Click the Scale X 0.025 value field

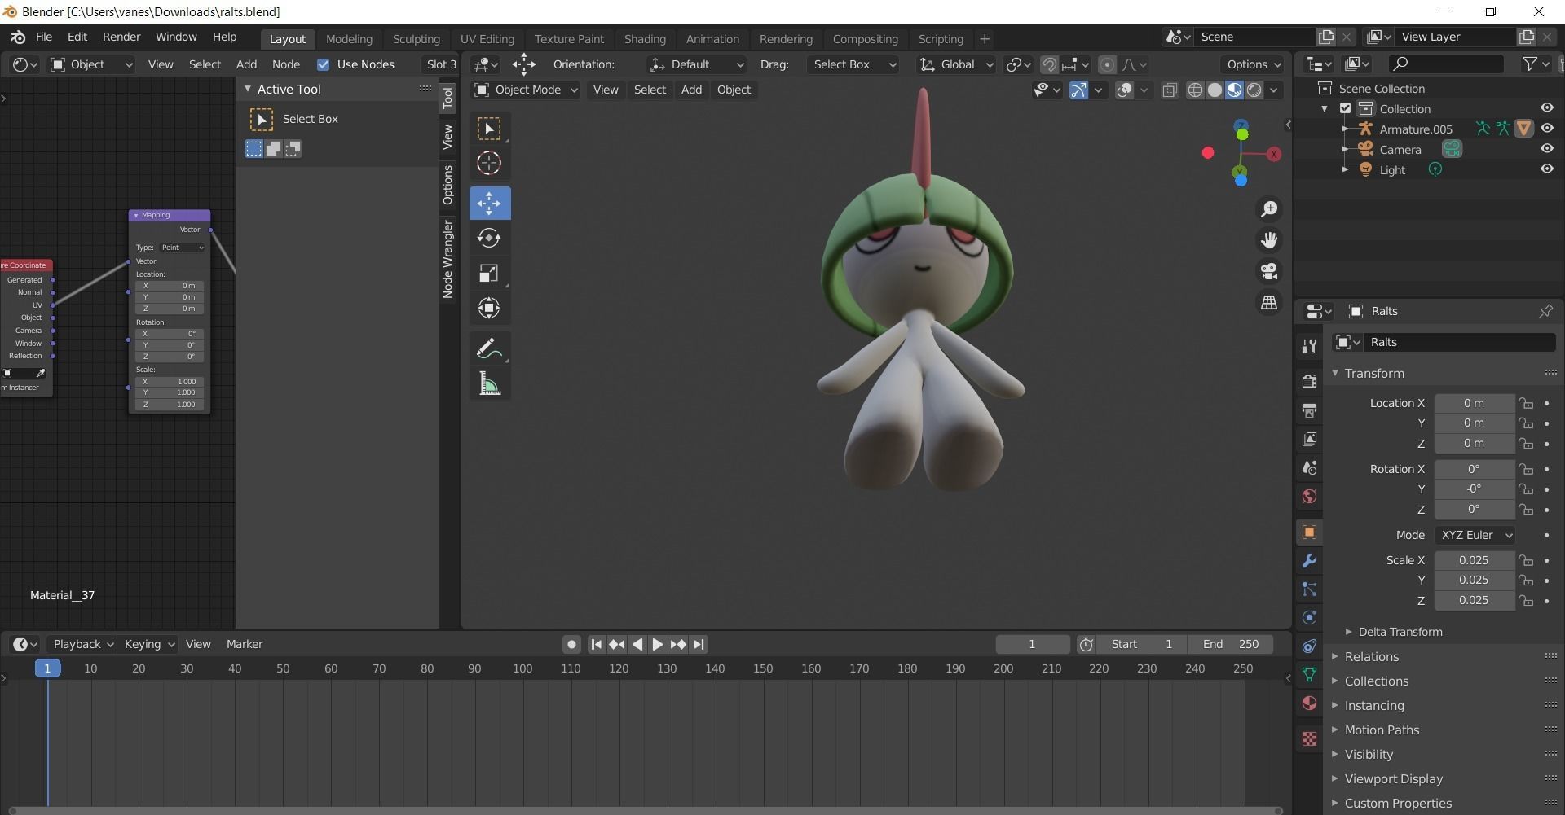click(x=1474, y=560)
